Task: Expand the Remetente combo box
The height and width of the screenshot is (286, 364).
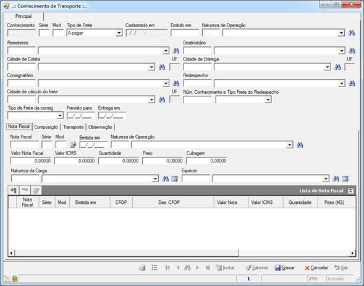Action: [x=166, y=51]
